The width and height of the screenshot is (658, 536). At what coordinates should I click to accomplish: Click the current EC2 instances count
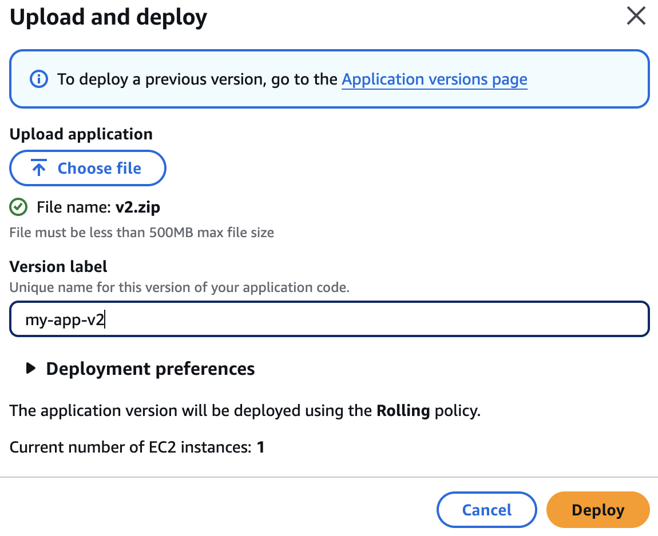(260, 447)
